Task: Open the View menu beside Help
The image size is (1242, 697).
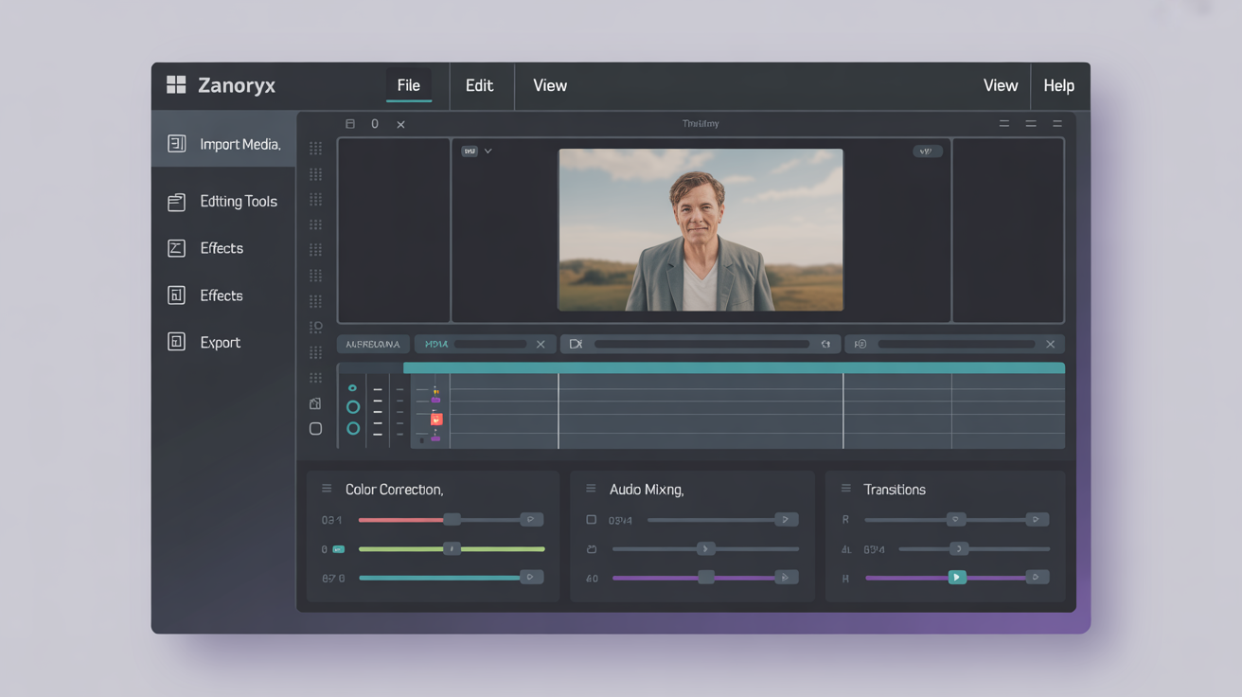Action: [x=1001, y=85]
